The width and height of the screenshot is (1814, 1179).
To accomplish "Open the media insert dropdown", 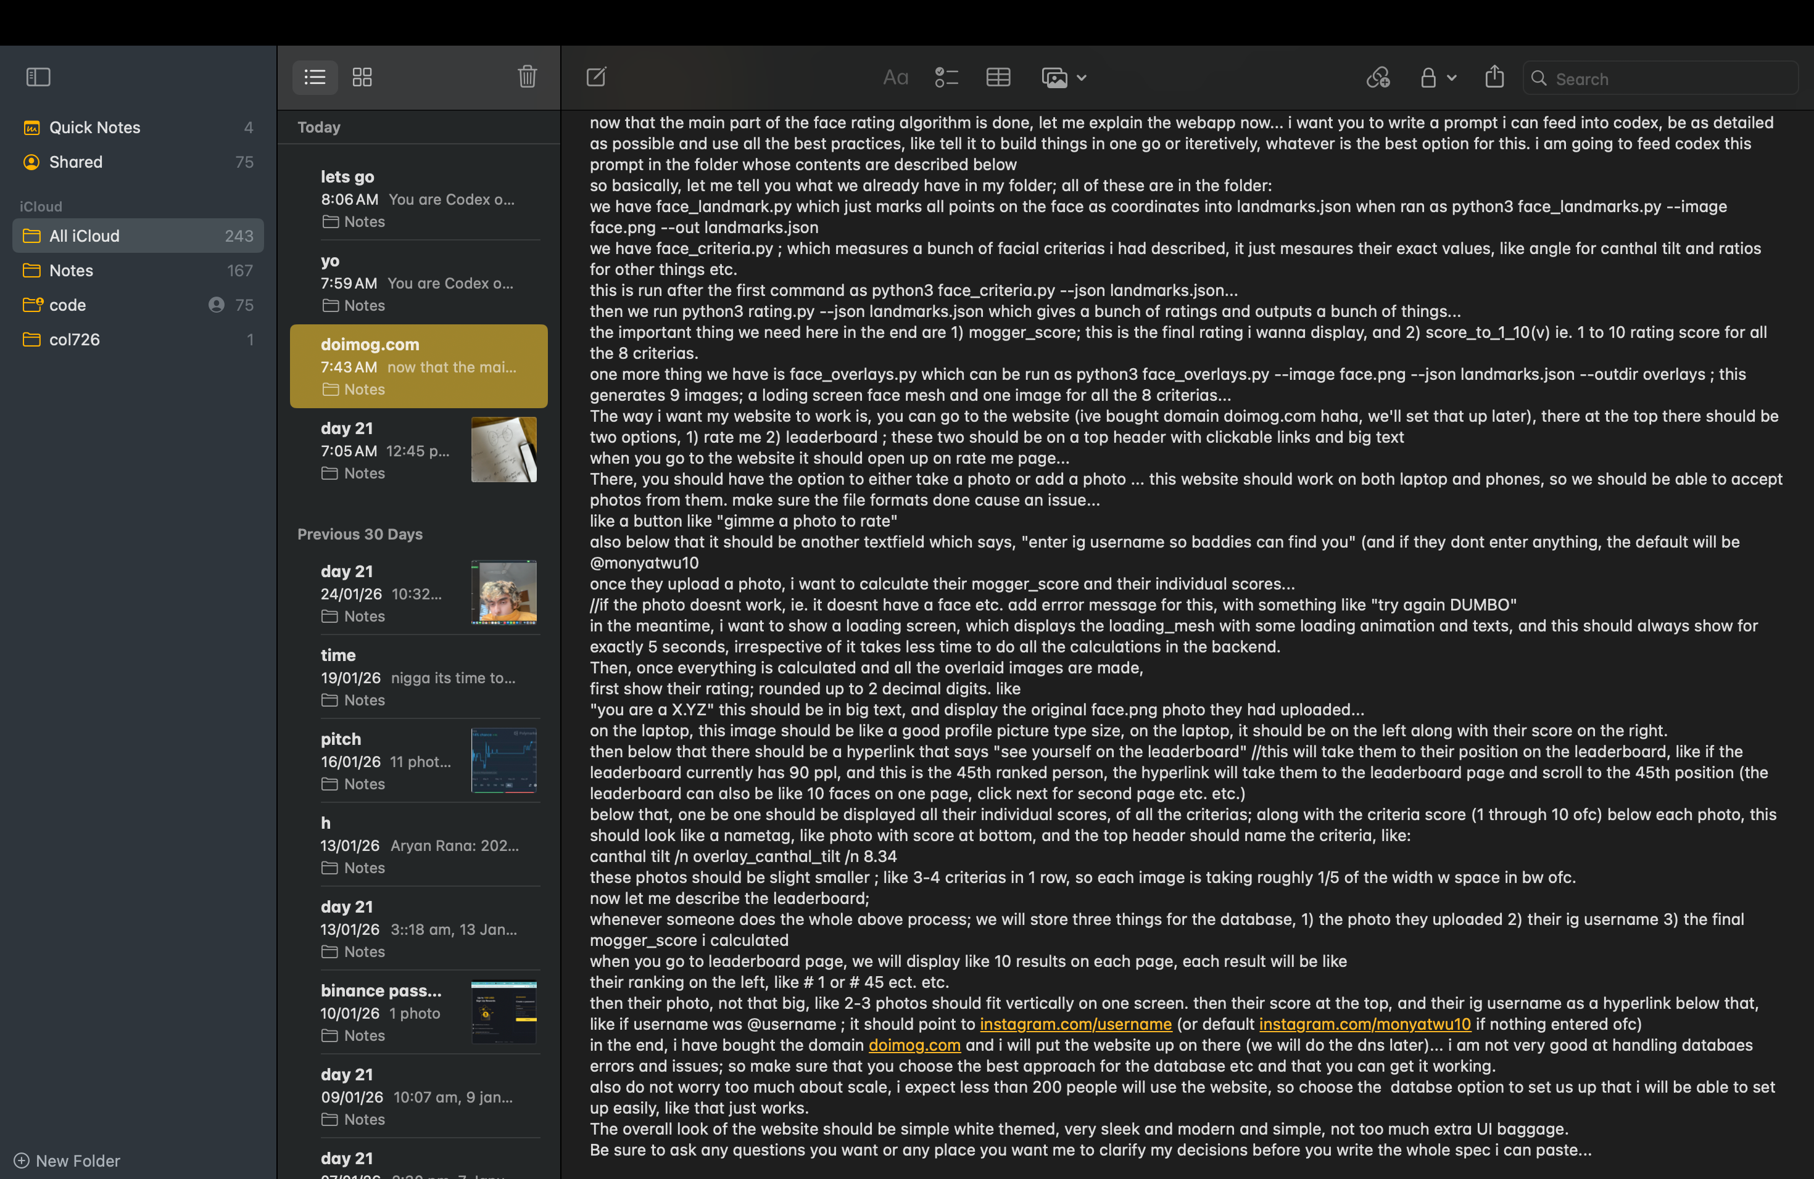I will (x=1064, y=78).
